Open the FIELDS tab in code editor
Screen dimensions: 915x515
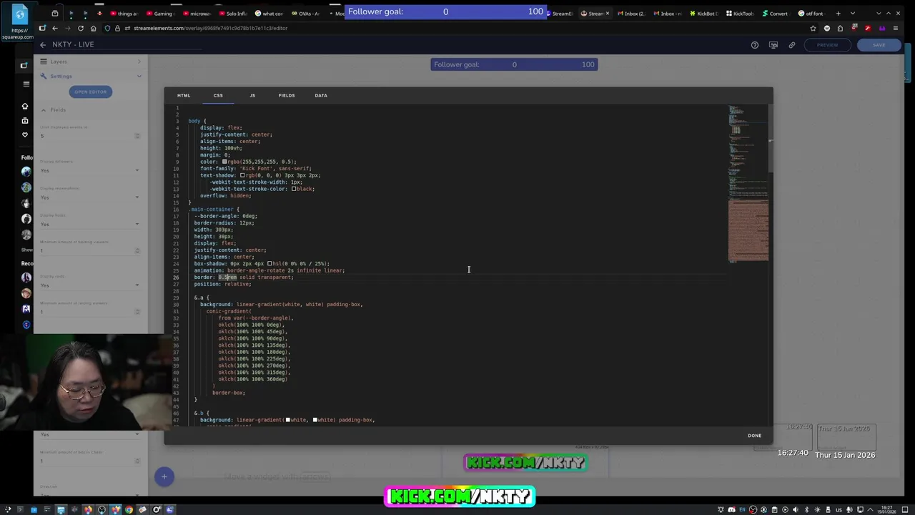tap(287, 95)
